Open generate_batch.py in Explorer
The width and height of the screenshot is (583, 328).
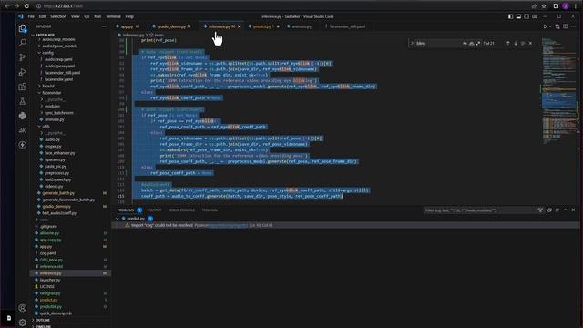click(58, 193)
